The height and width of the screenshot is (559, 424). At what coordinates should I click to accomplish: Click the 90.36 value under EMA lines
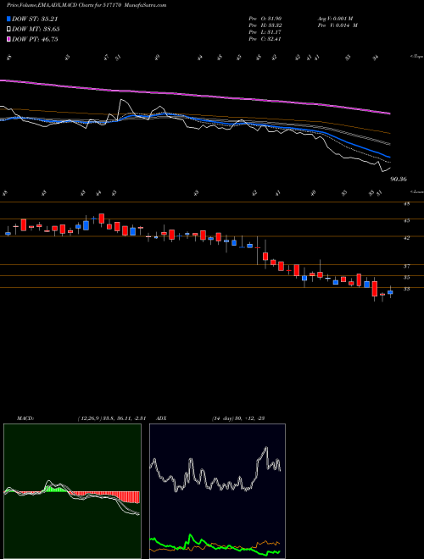399,180
